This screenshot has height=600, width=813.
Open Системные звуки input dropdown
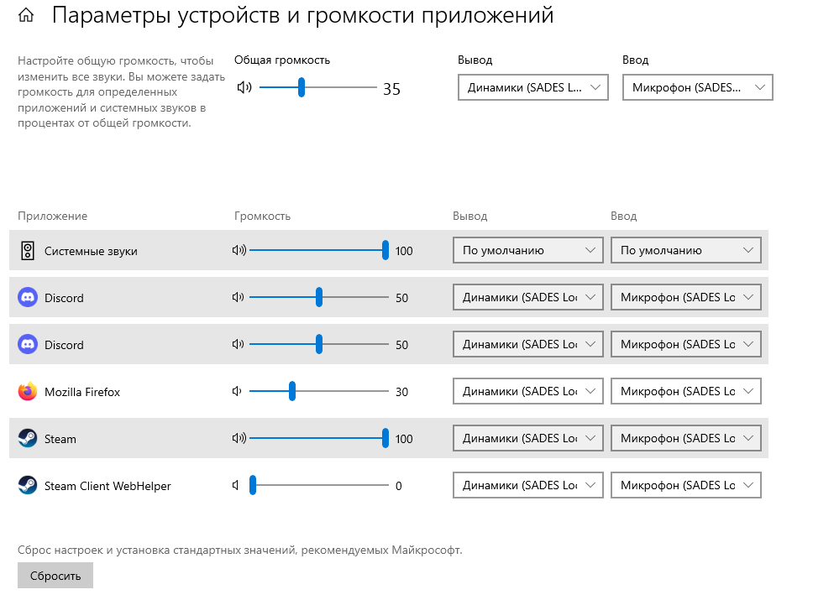[x=686, y=250]
